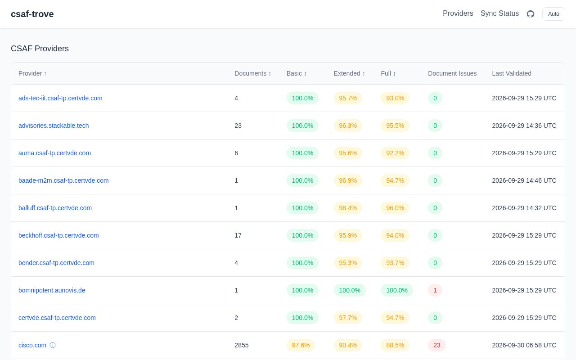Sort table by Basic column
The height and width of the screenshot is (360, 576).
coord(297,73)
